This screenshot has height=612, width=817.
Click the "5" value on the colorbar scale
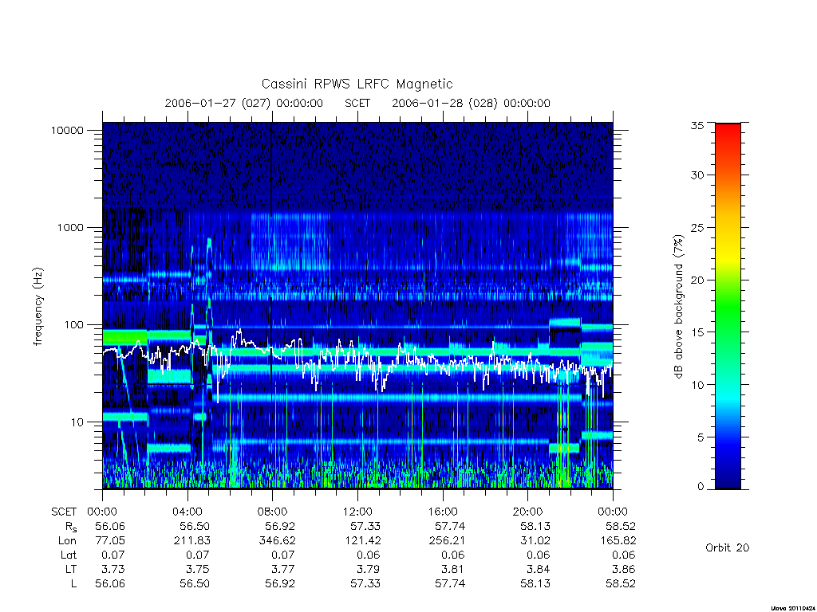(x=701, y=437)
